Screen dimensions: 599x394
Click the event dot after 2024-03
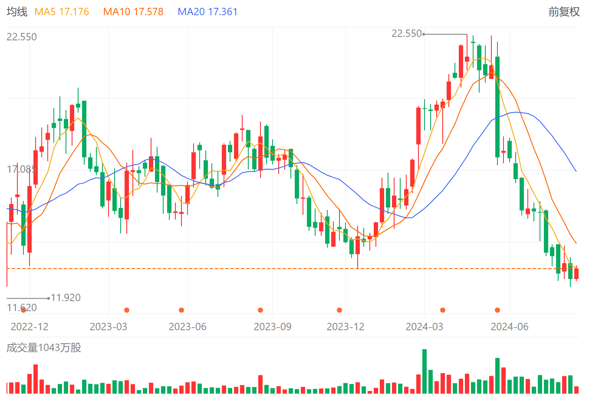[443, 310]
